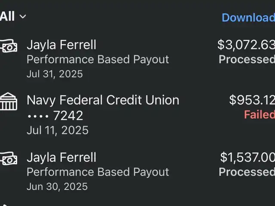275x206 pixels.
Task: Click the cash icon for Jul 31 payout
Action: point(9,46)
